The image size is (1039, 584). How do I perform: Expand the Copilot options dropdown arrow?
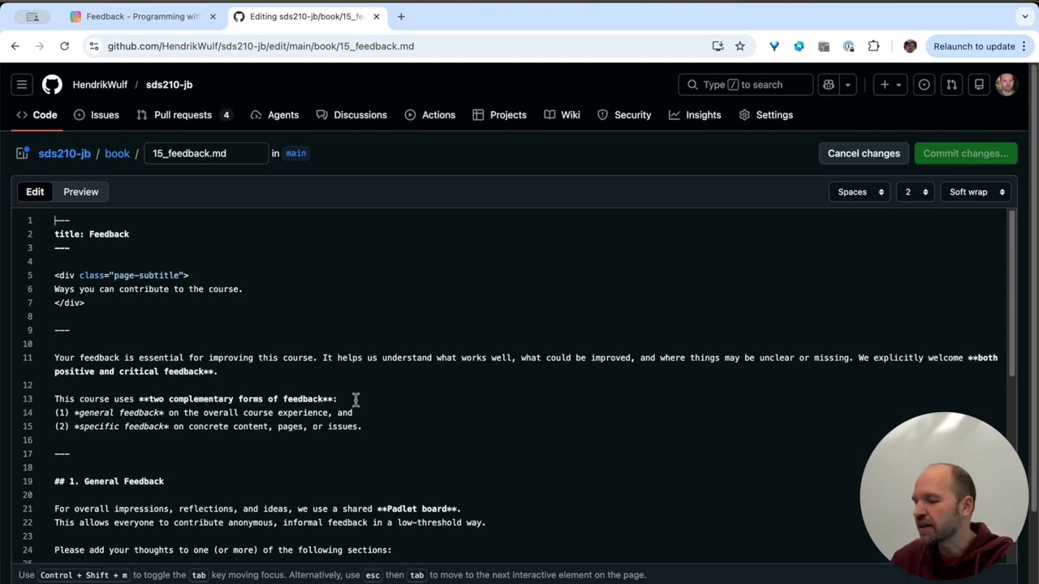click(x=847, y=84)
